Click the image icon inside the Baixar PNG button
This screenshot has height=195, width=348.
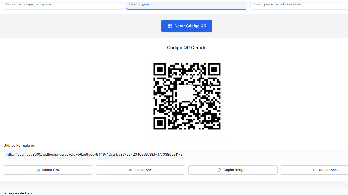38,170
